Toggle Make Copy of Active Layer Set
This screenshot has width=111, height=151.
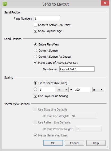[35, 62]
